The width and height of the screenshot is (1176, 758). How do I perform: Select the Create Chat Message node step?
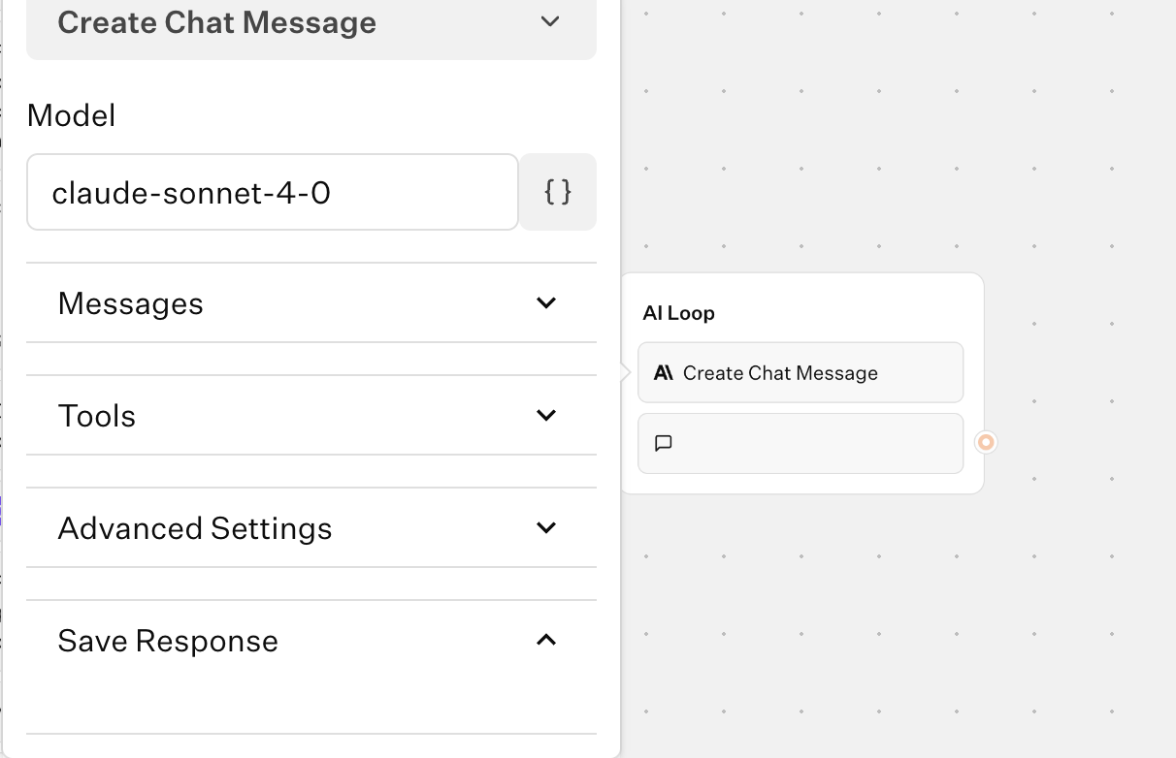800,372
